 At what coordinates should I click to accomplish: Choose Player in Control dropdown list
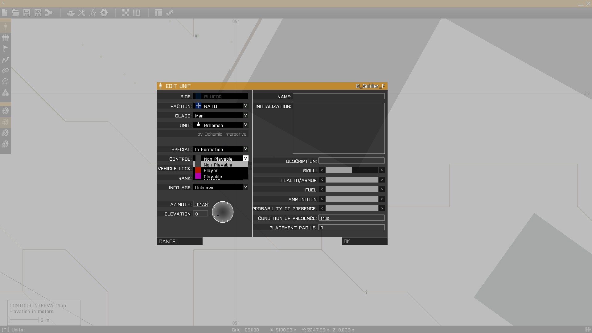(211, 171)
